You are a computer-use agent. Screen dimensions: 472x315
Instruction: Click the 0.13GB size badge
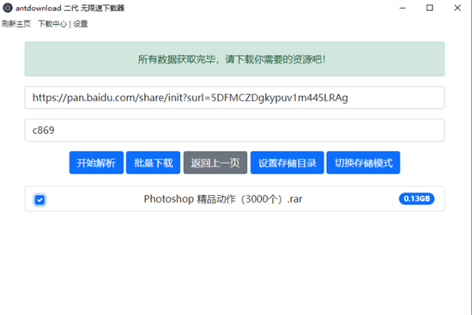click(416, 199)
